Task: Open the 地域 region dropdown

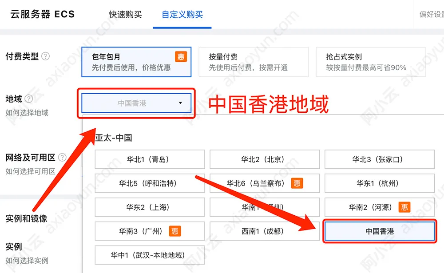Action: 136,103
